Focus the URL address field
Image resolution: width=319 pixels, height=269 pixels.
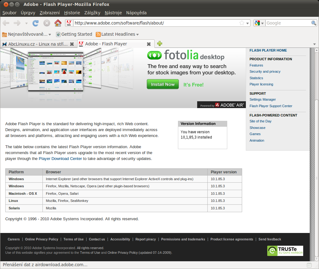point(156,23)
